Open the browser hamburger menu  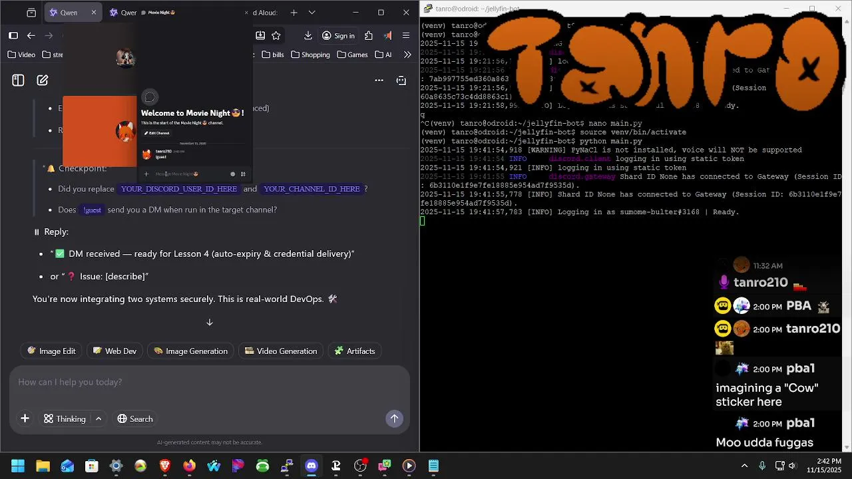tap(406, 35)
